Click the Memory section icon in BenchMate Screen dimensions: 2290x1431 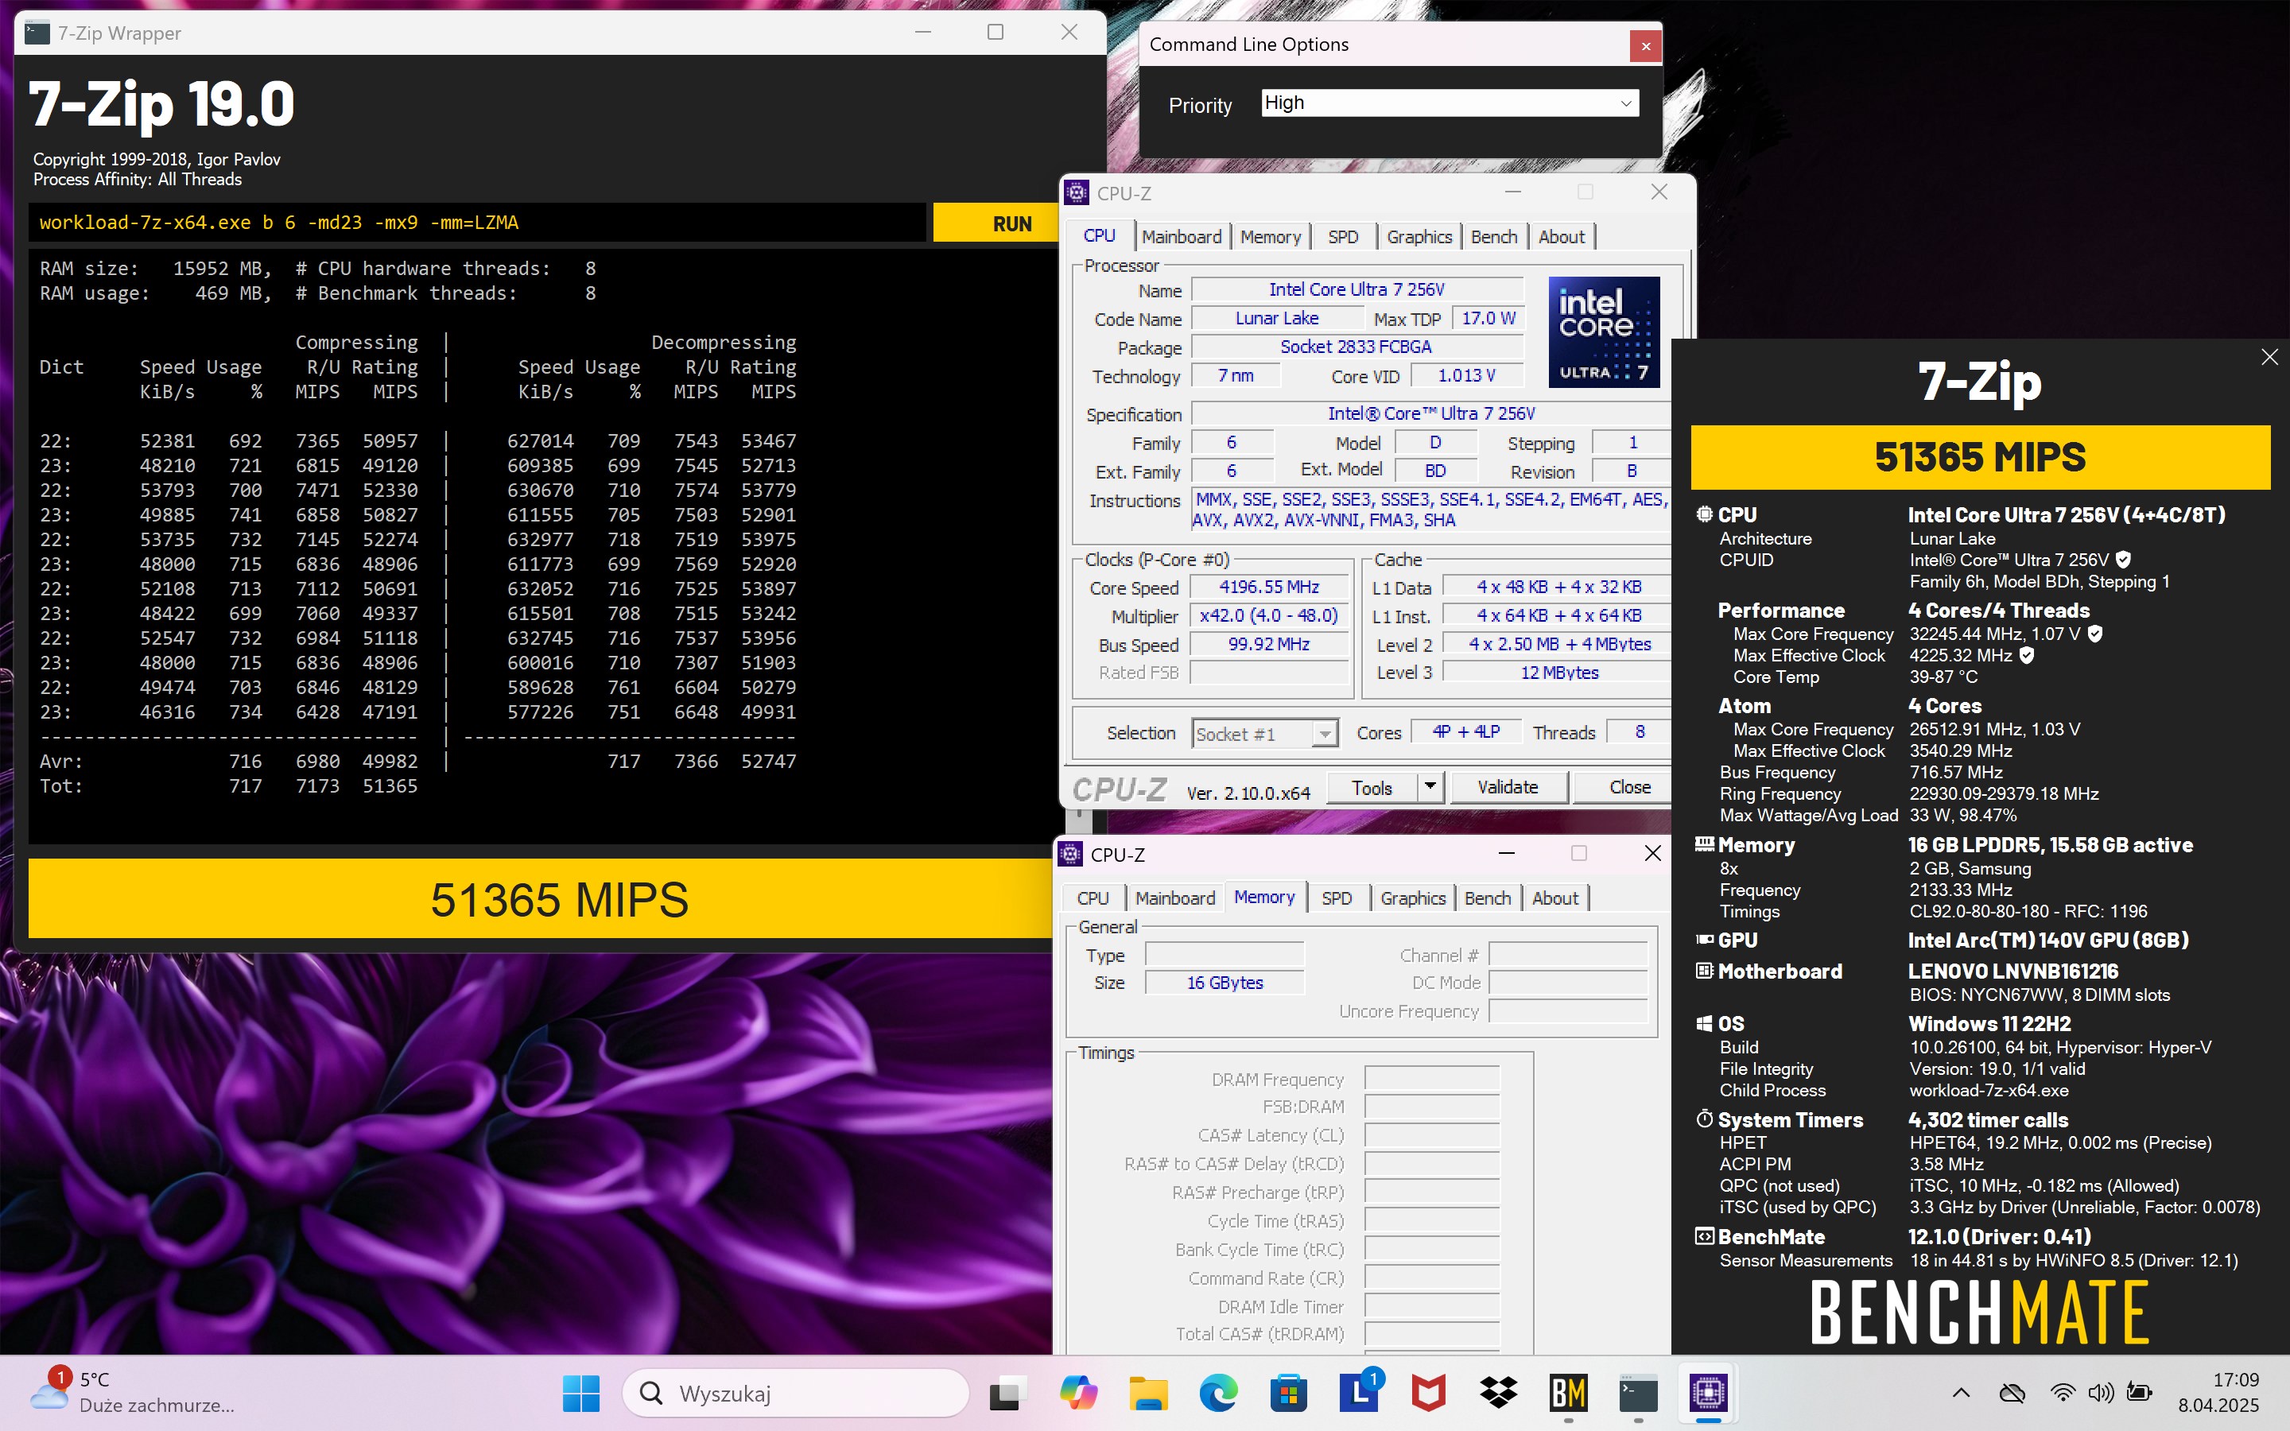point(1704,844)
